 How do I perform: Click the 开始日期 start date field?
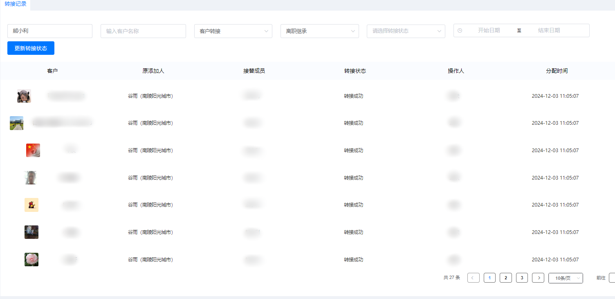tap(489, 30)
